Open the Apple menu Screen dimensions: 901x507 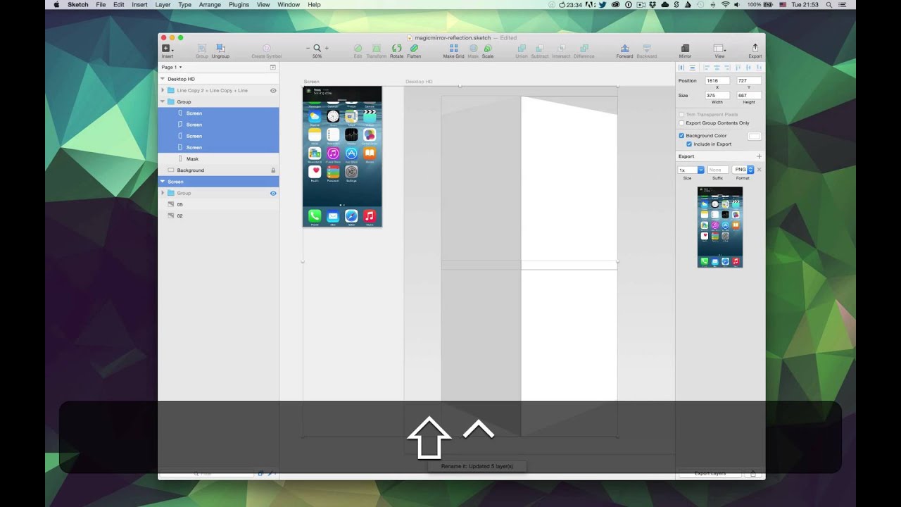57,4
